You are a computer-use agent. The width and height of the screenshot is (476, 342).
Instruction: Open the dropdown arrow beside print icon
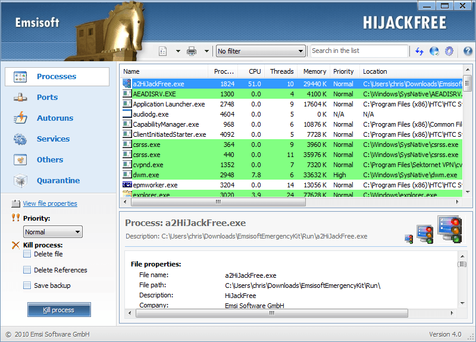(206, 51)
